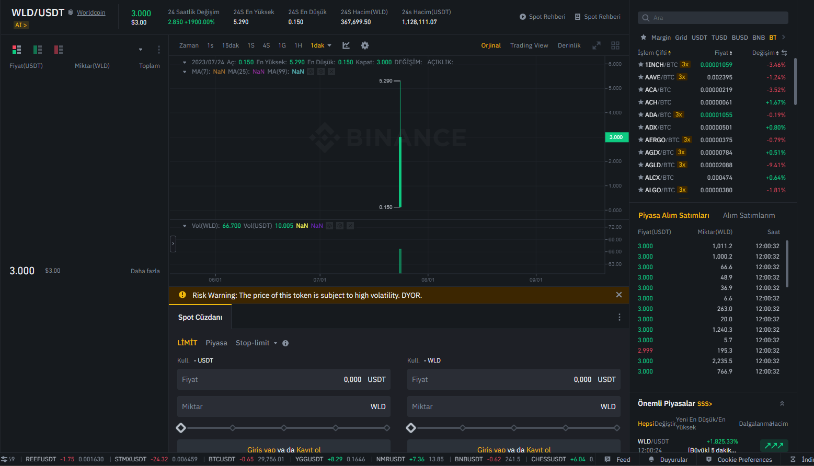Select the sell-only order book view icon

coord(59,50)
